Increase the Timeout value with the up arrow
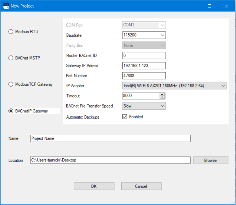The image size is (236, 205). (x=162, y=94)
